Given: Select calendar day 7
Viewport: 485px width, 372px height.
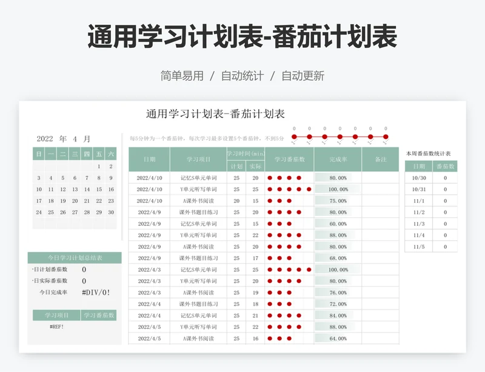Looking at the screenshot, I should click(87, 178).
